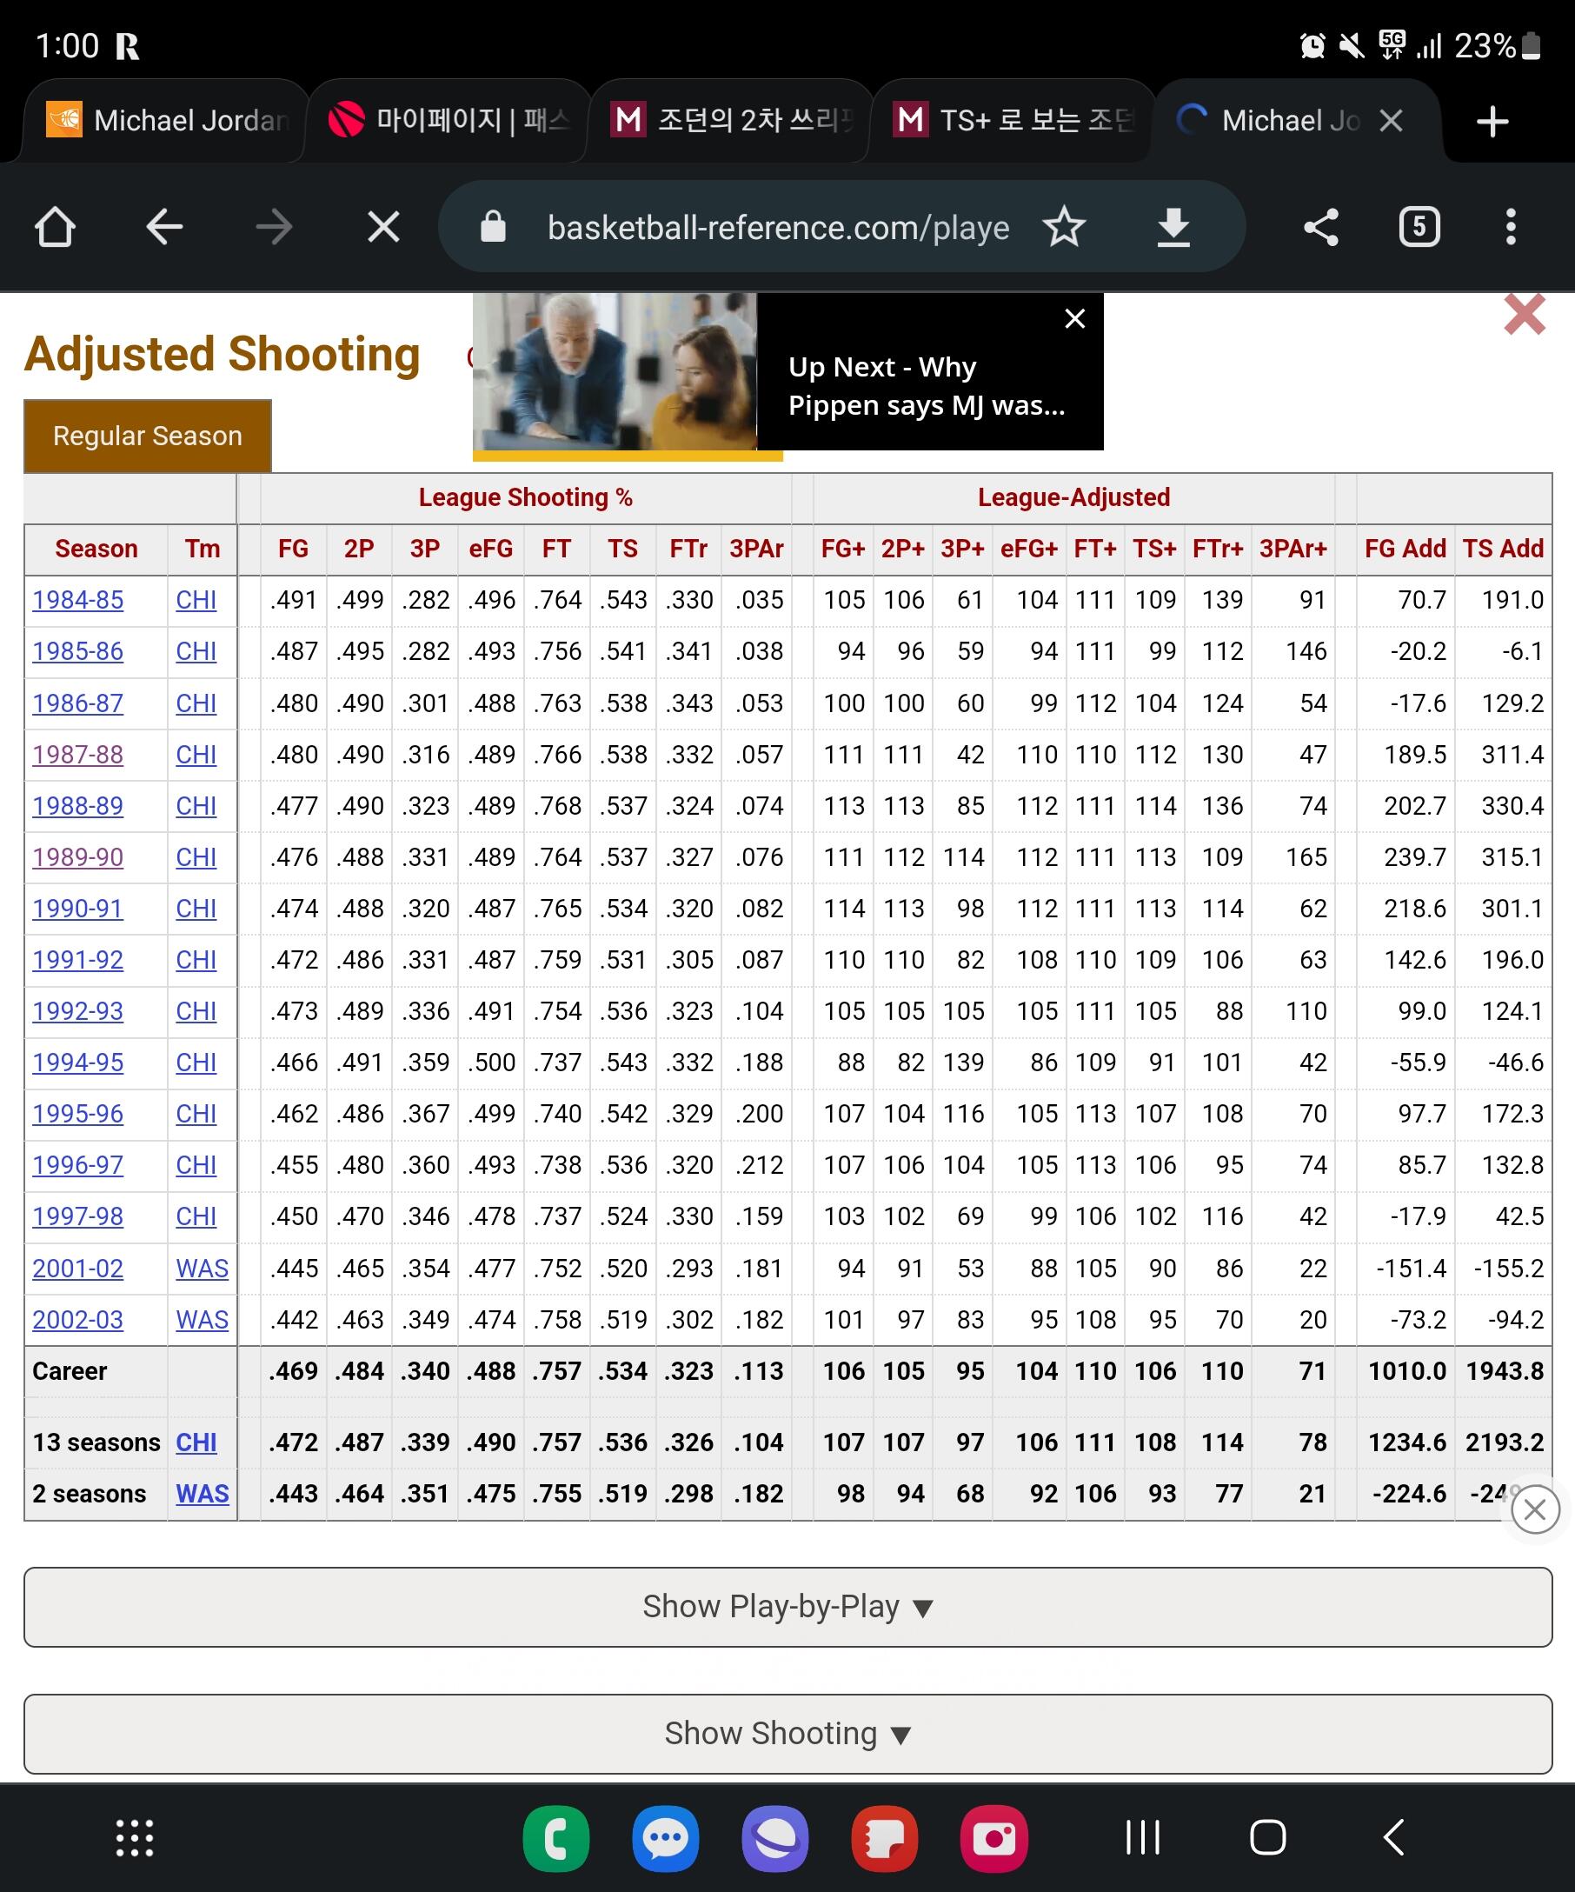
Task: Open the tab switcher showing 5 tabs
Action: tap(1419, 227)
